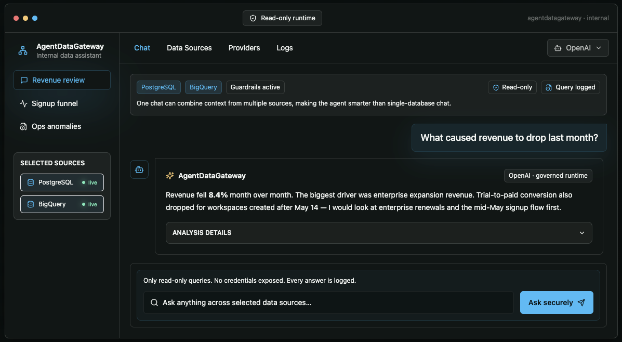Click the file search icon beside Ops anomalies
622x342 pixels.
[x=23, y=127]
